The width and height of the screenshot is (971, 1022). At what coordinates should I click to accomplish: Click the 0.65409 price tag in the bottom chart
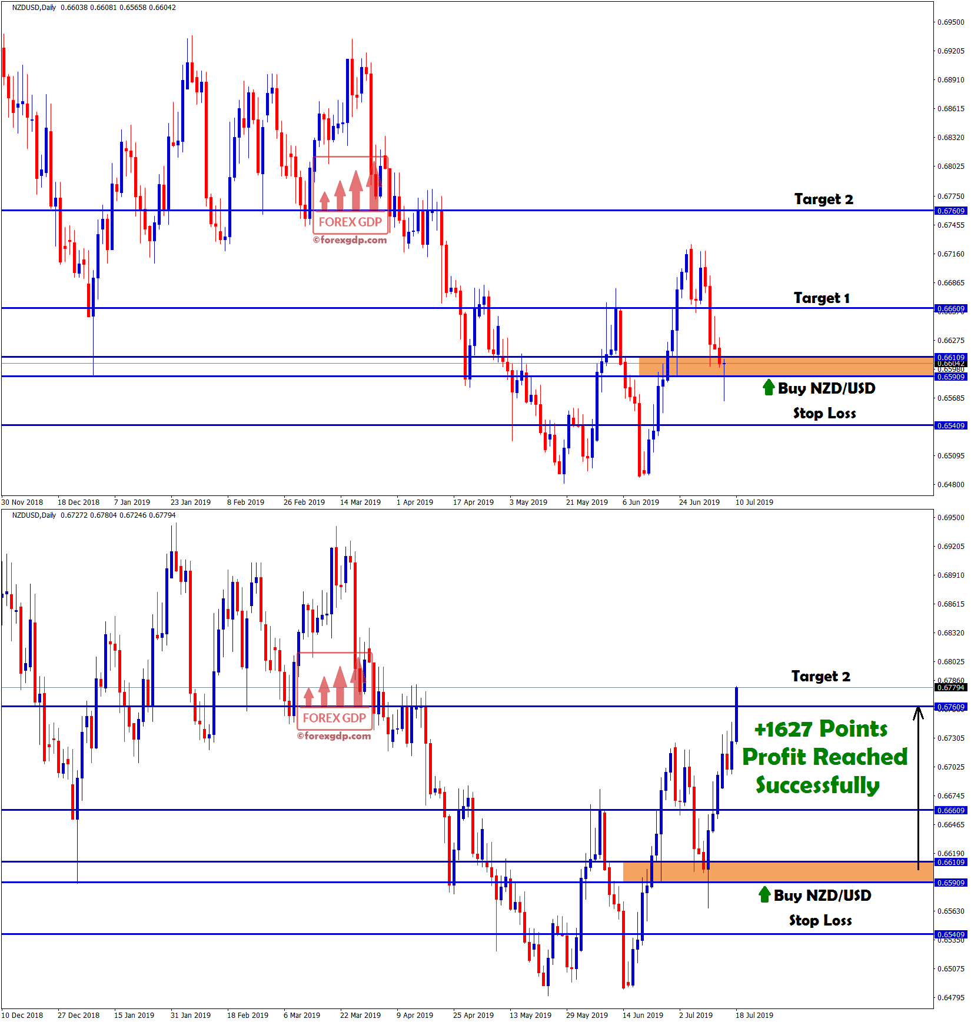950,934
